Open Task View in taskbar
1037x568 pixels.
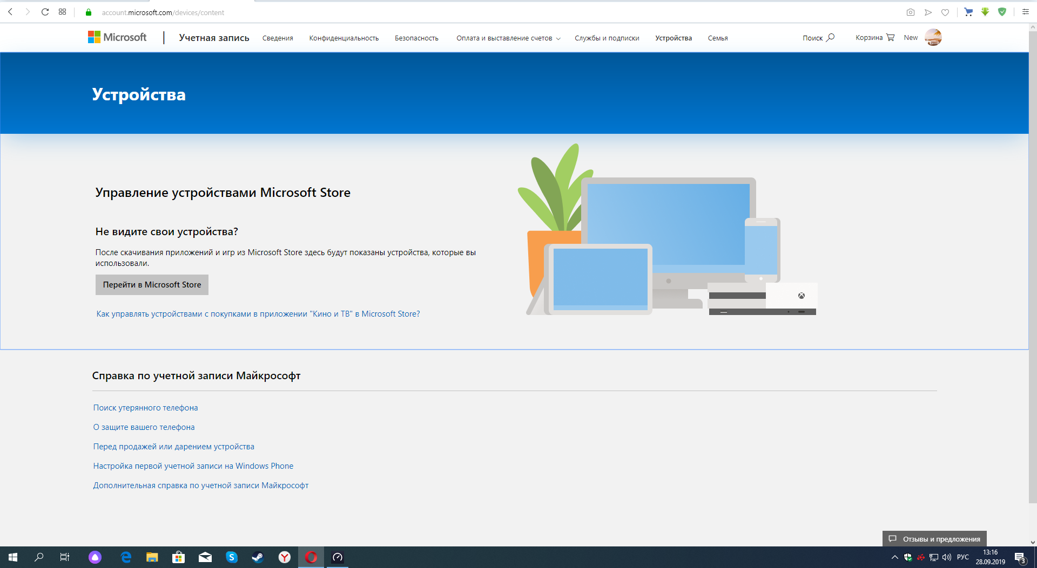65,557
